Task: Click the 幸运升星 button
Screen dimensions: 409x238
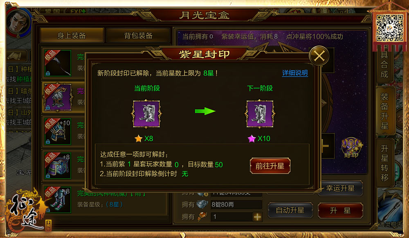Action: pyautogui.click(x=340, y=188)
